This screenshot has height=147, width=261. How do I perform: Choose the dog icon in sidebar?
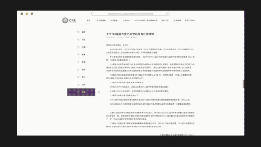coord(78,47)
